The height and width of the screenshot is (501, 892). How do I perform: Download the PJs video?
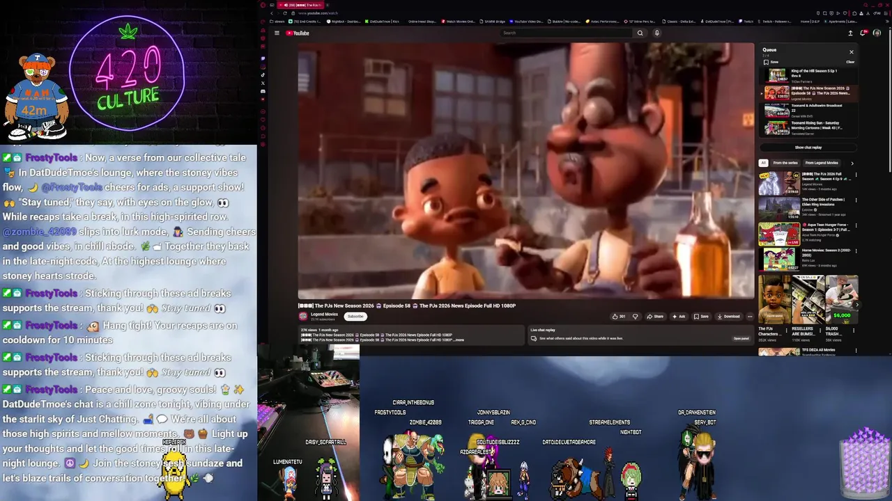pyautogui.click(x=728, y=317)
